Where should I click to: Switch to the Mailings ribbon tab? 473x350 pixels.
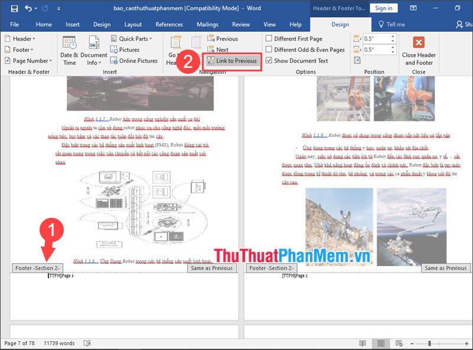tap(207, 24)
